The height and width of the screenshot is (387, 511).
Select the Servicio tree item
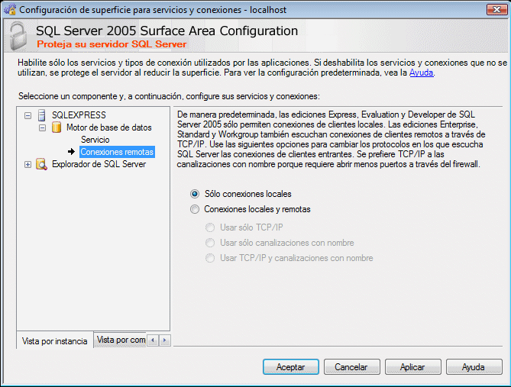(x=95, y=140)
